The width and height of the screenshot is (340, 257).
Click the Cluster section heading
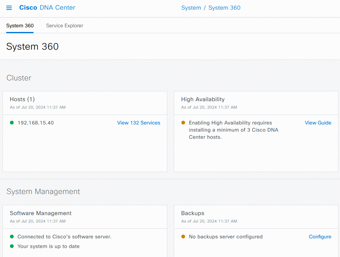19,78
